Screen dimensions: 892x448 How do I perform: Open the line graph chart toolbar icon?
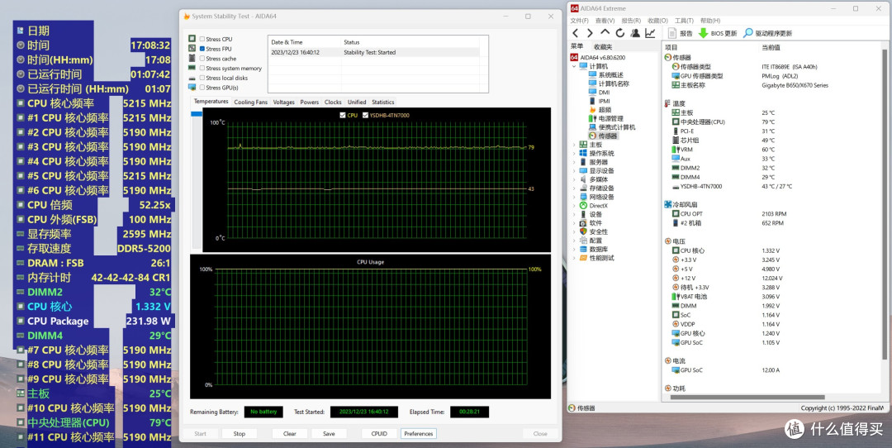click(650, 33)
